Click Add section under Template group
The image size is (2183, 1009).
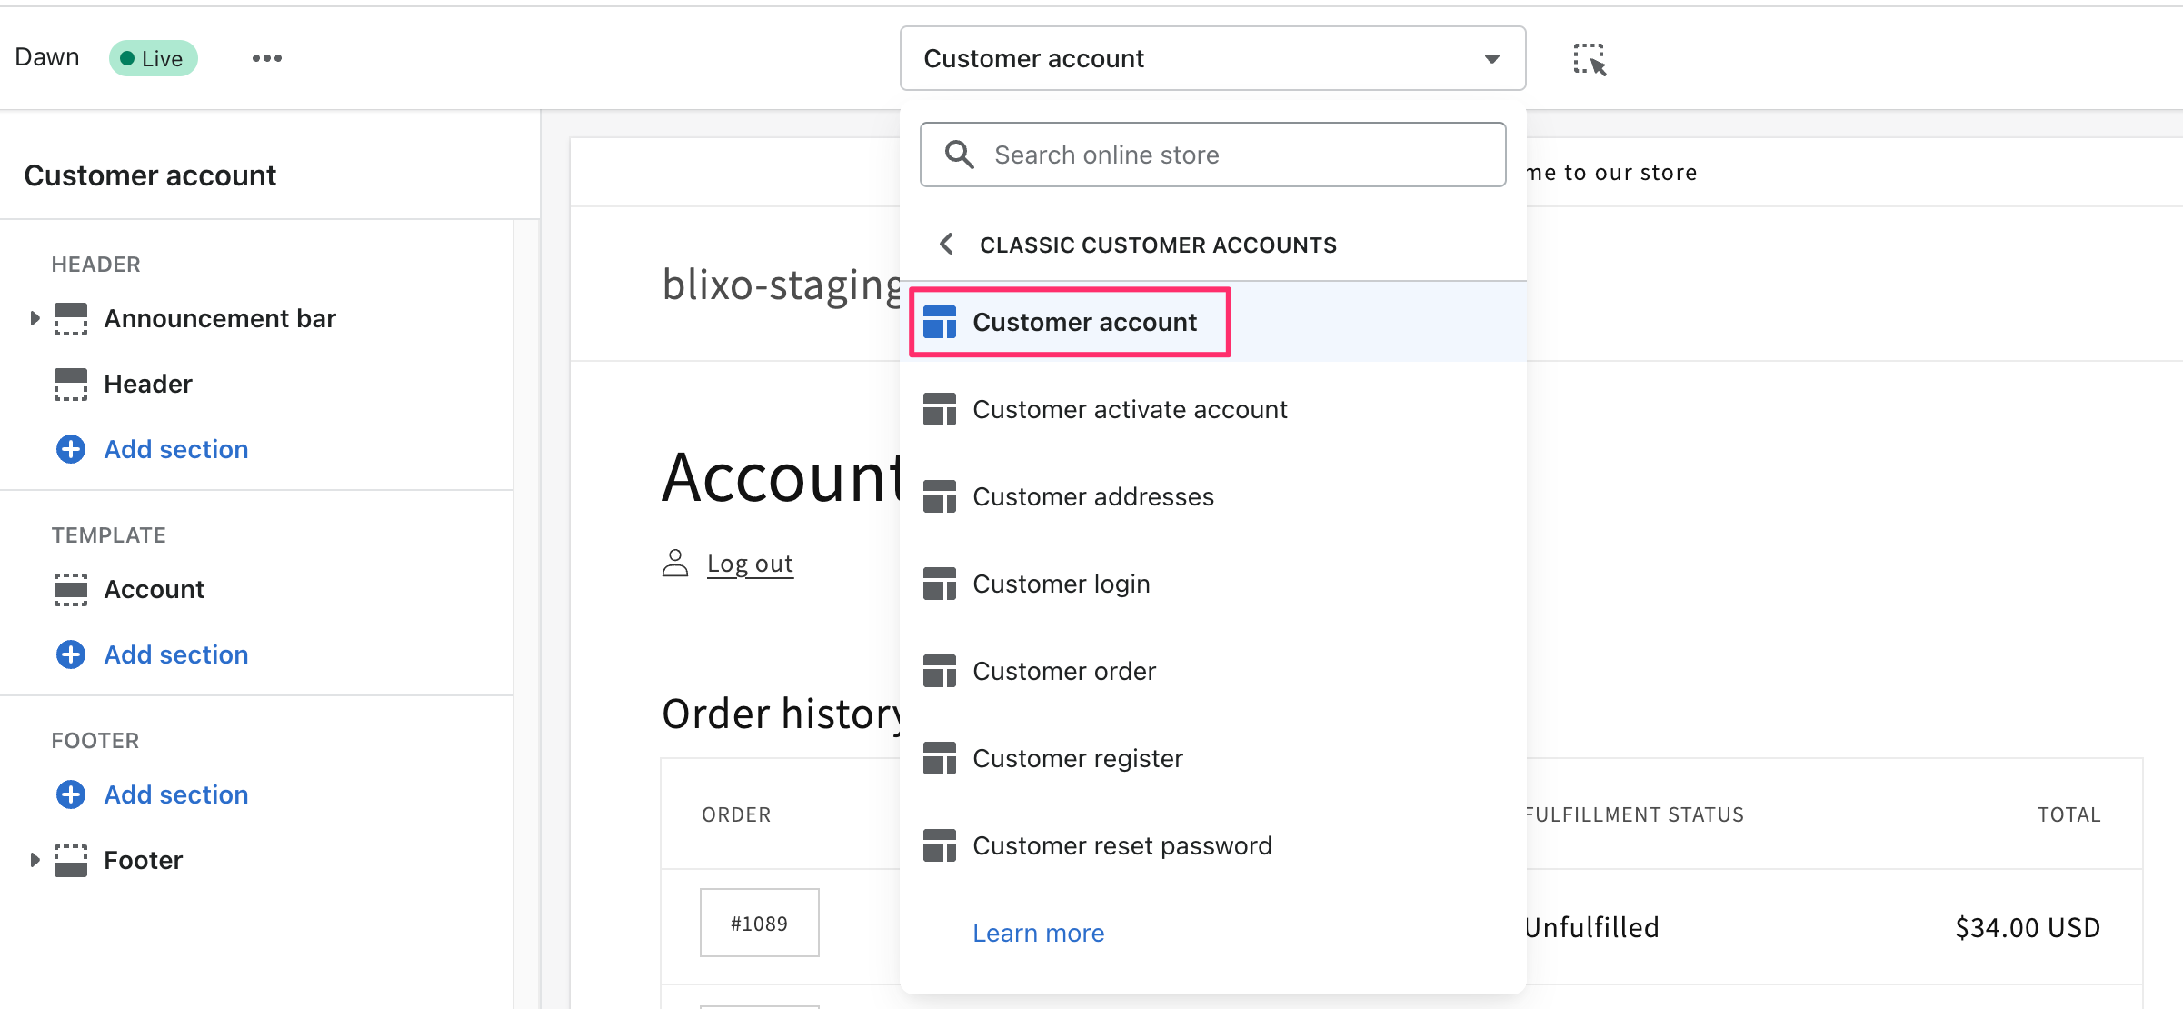[x=175, y=654]
